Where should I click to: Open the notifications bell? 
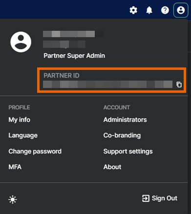(149, 10)
